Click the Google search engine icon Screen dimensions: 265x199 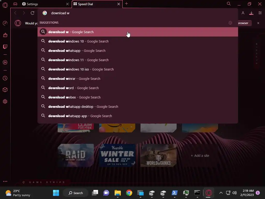(45, 13)
